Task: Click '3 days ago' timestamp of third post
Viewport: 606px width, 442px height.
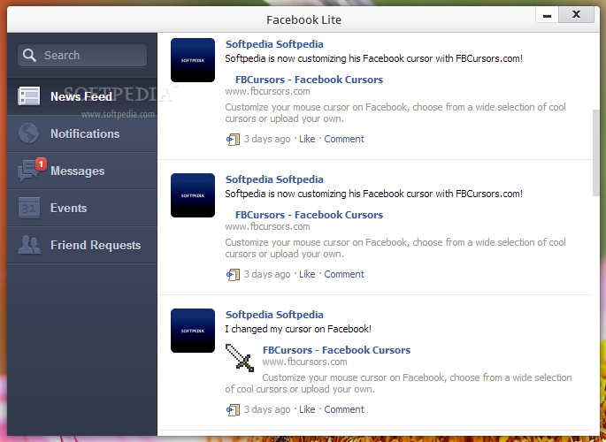Action: [267, 409]
